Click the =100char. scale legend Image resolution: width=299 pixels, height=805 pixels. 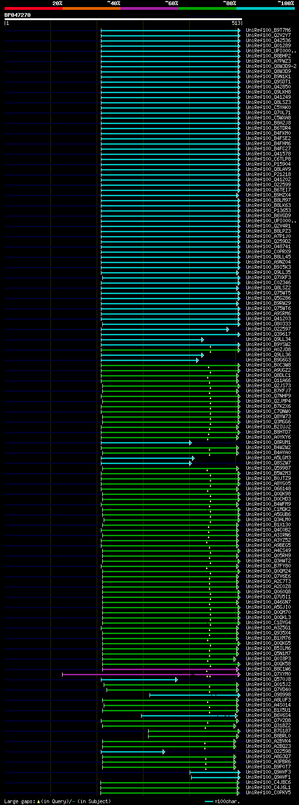tap(222, 801)
